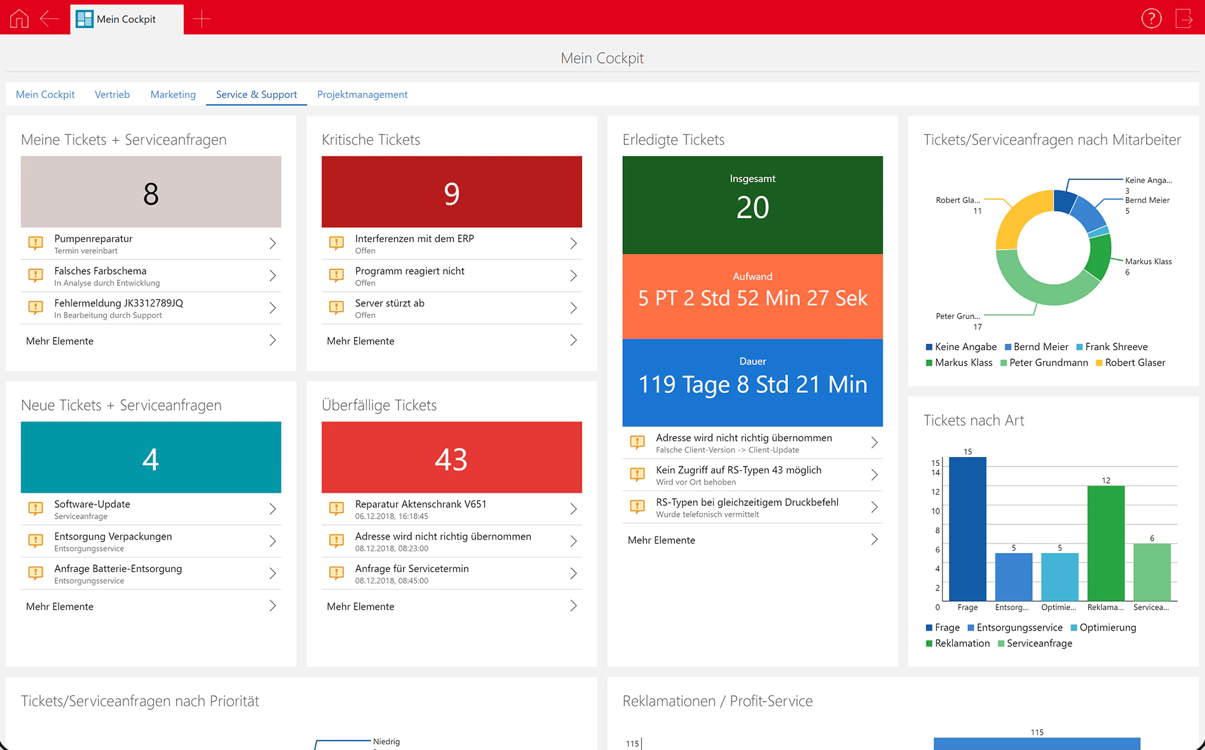Select the Mein Cockpit window tab
1205x750 pixels.
126,19
